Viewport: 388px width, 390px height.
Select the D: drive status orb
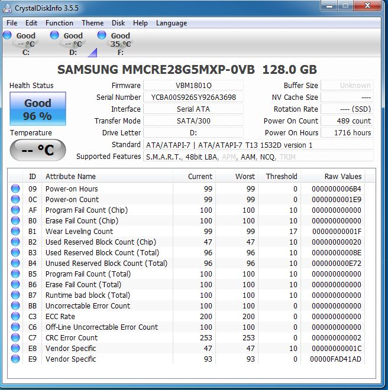(54, 35)
